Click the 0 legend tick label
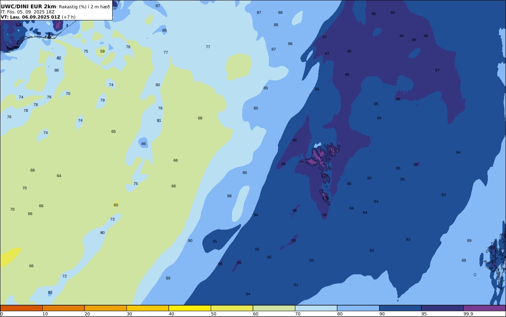Viewport: 506px width, 317px height. coord(2,314)
